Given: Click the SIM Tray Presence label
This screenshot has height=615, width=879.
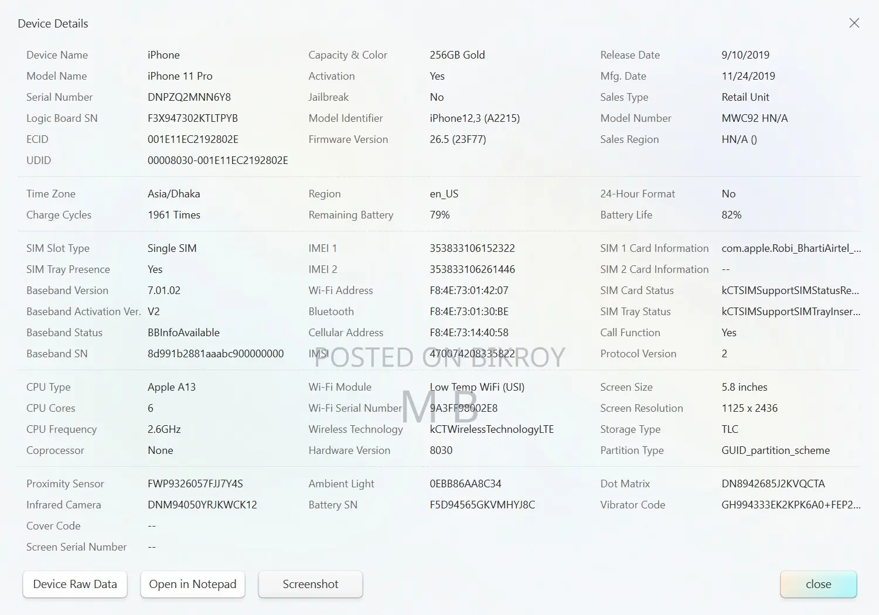Looking at the screenshot, I should point(68,269).
